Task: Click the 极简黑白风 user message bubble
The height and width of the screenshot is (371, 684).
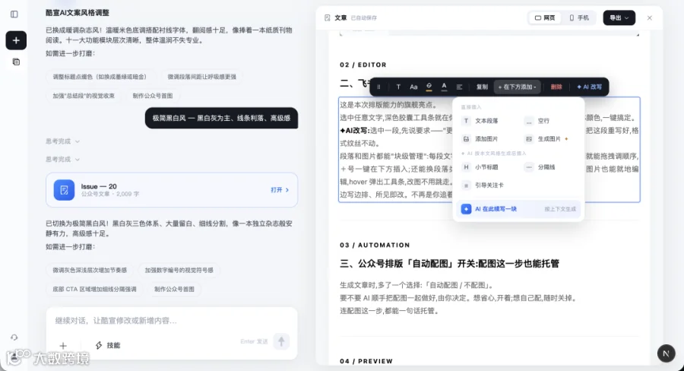Action: point(222,119)
